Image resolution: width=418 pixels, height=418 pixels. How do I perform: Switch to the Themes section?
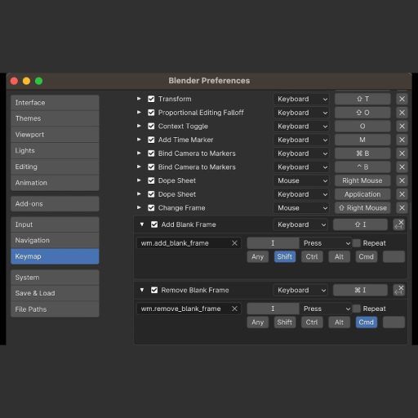pos(55,118)
